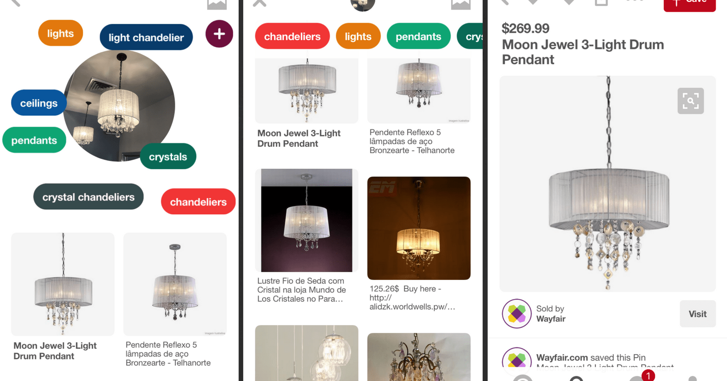Viewport: 727px width, 381px height.
Task: Tap the maroon plus button
Action: click(219, 34)
